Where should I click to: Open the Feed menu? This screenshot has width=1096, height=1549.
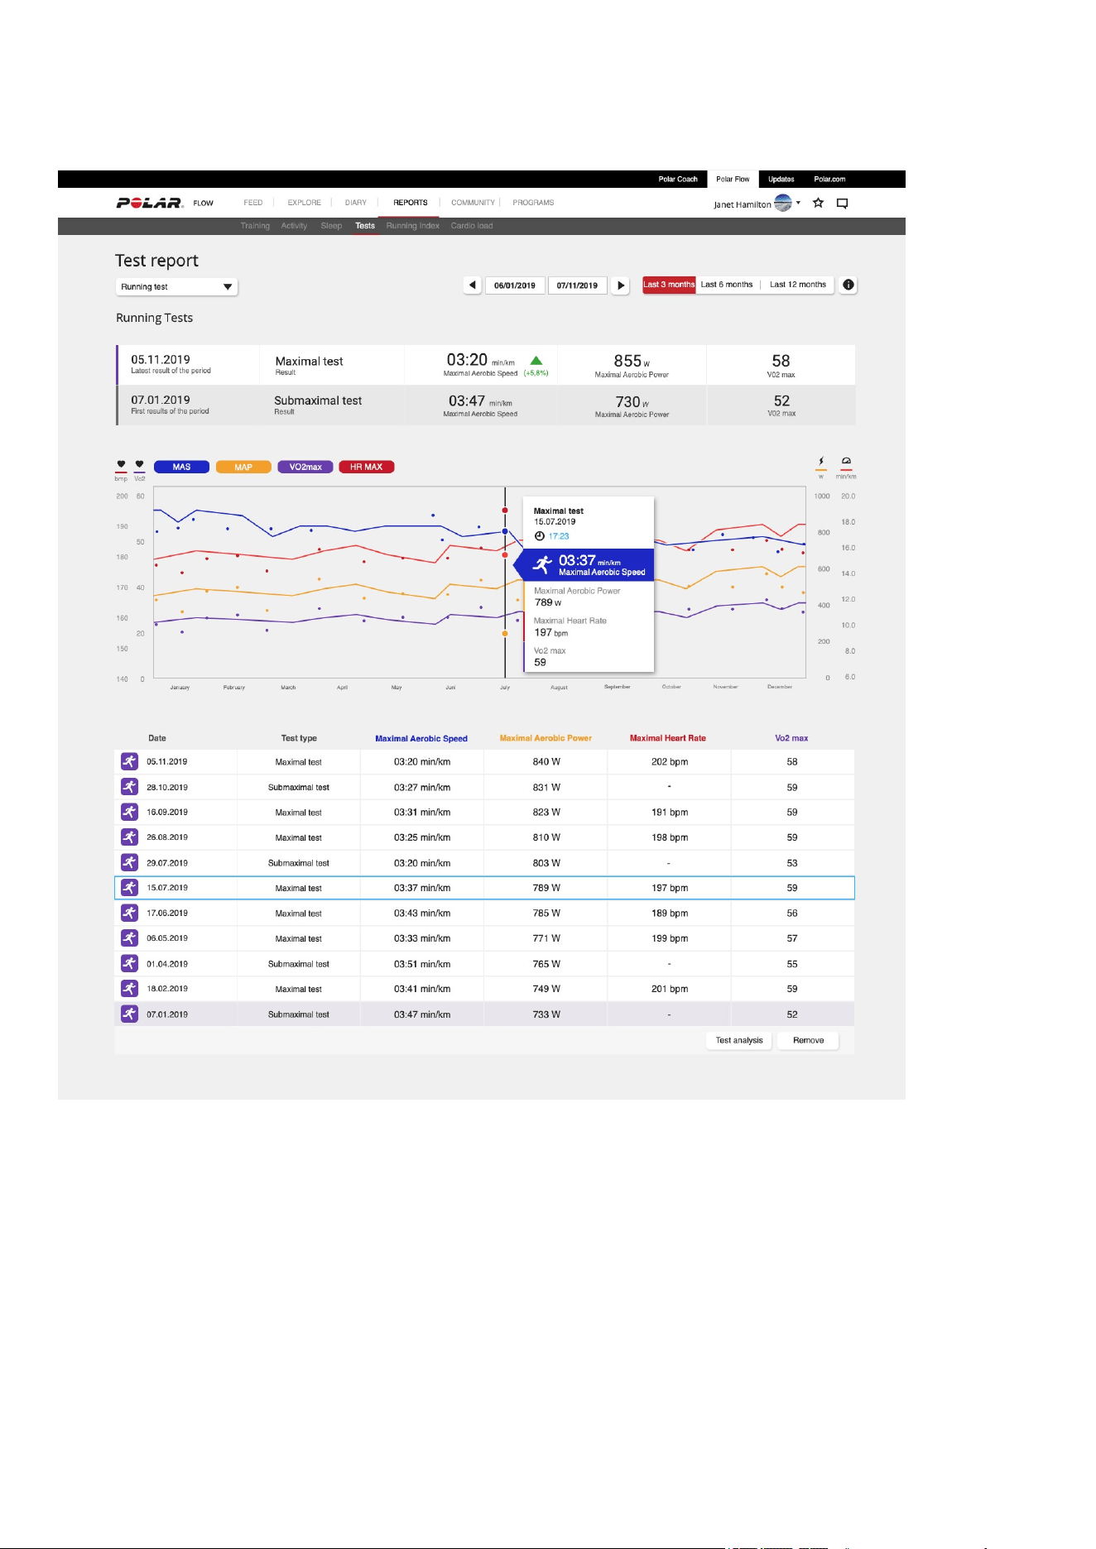point(253,203)
